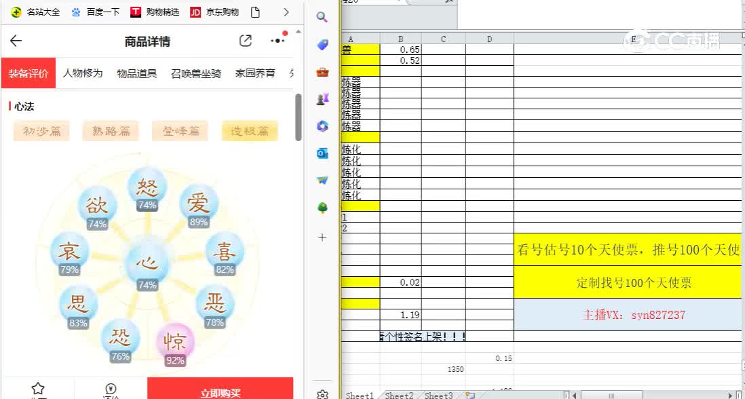Select the 登峰篇 button
Image resolution: width=745 pixels, height=399 pixels.
180,131
